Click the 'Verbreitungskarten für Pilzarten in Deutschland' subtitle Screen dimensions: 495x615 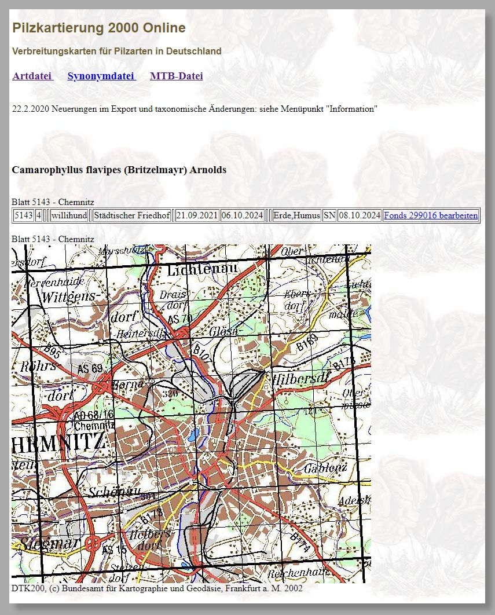[x=117, y=51]
